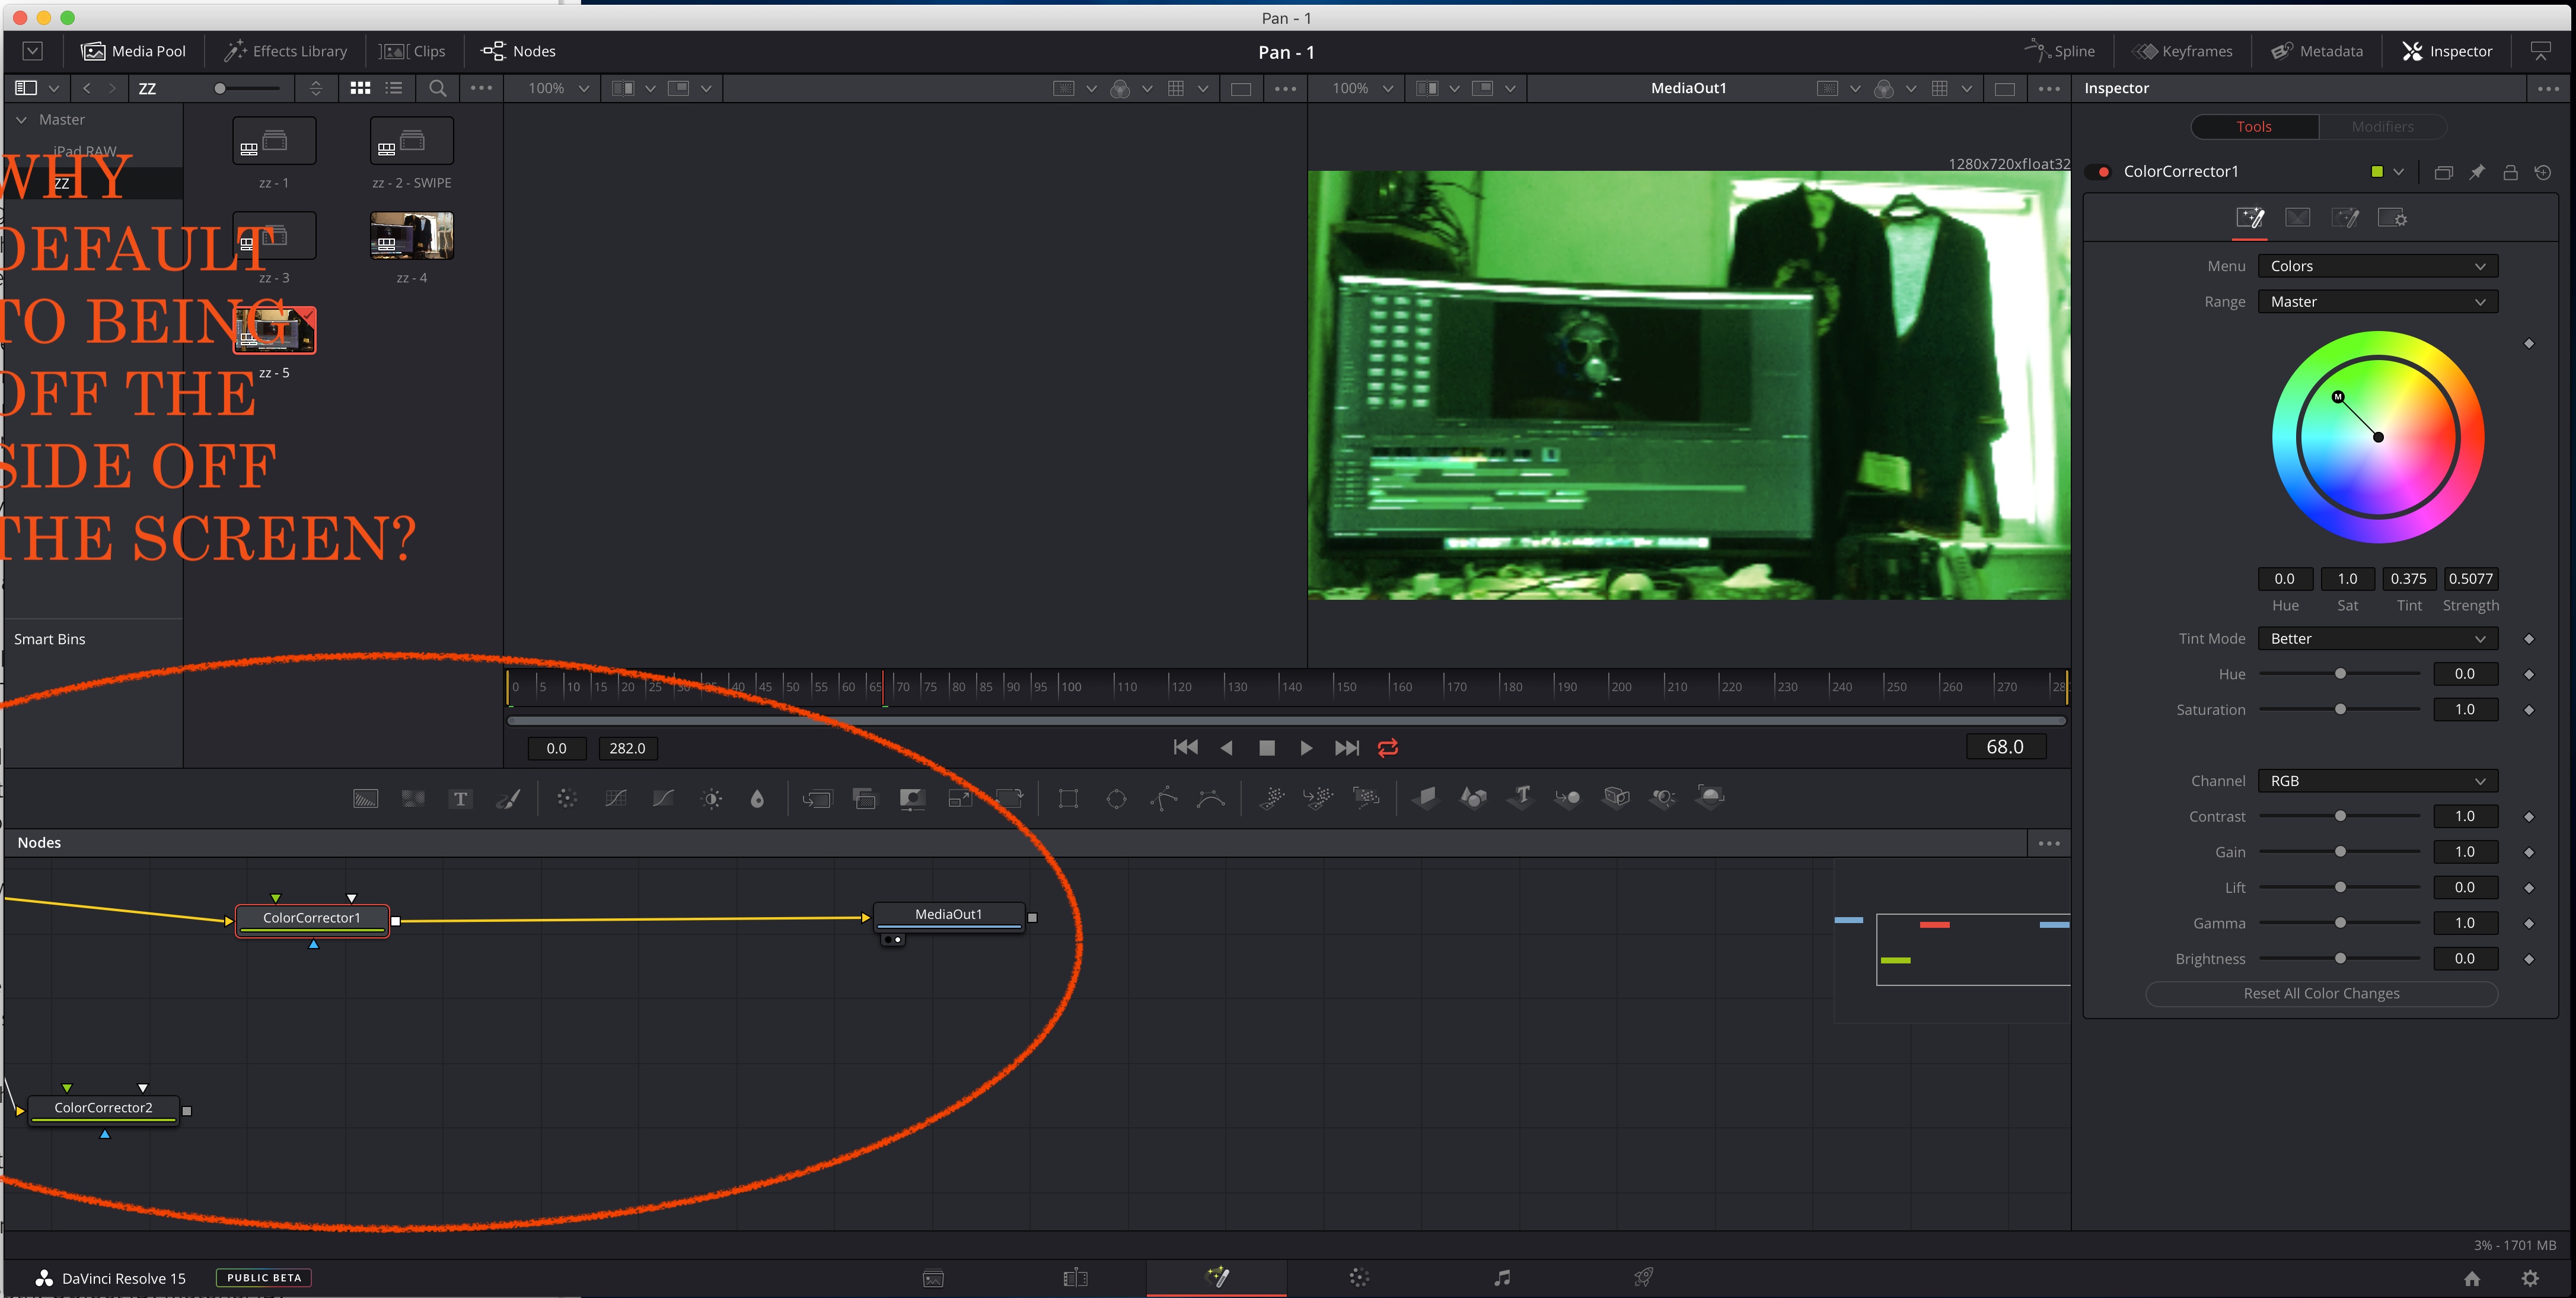Viewport: 2576px width, 1298px height.
Task: Open sidebar layout dropdown arrow in media pool
Action: [54, 88]
